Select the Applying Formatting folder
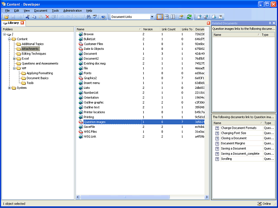The image size is (278, 208). pyautogui.click(x=40, y=73)
